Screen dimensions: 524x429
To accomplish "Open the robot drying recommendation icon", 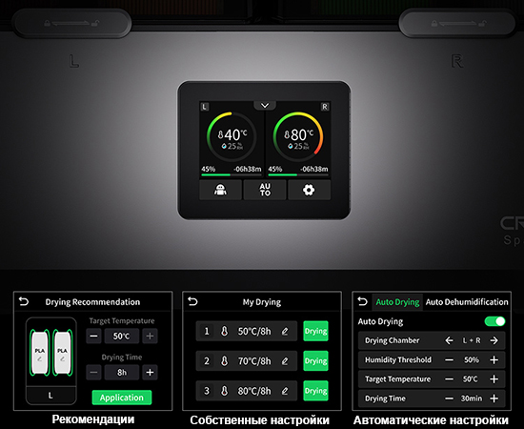I will (x=220, y=190).
